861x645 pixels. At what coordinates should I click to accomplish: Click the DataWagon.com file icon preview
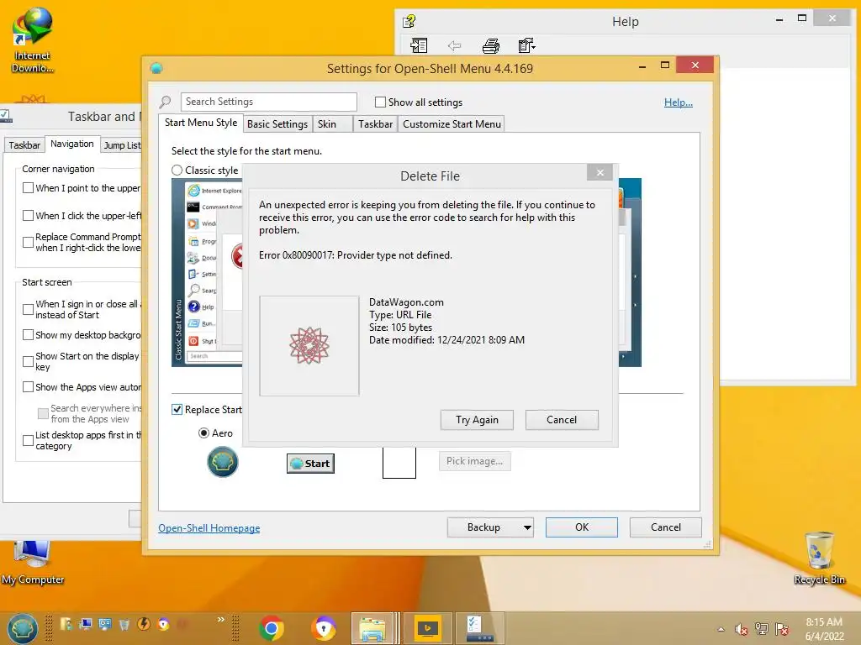pyautogui.click(x=309, y=345)
